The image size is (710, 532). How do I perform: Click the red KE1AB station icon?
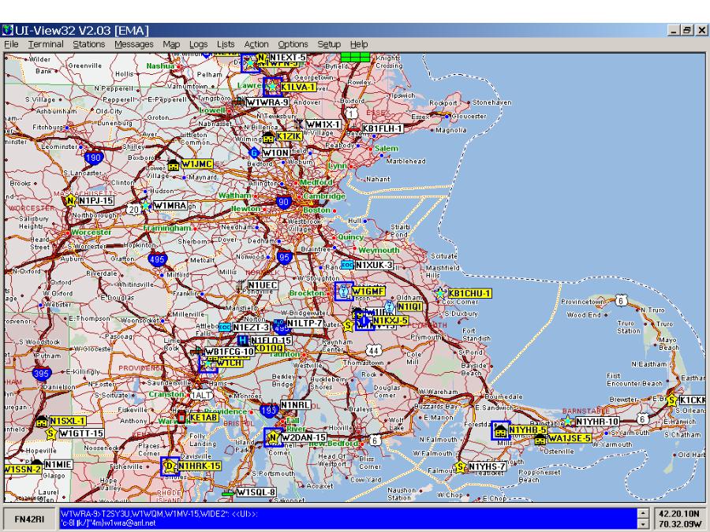[182, 418]
